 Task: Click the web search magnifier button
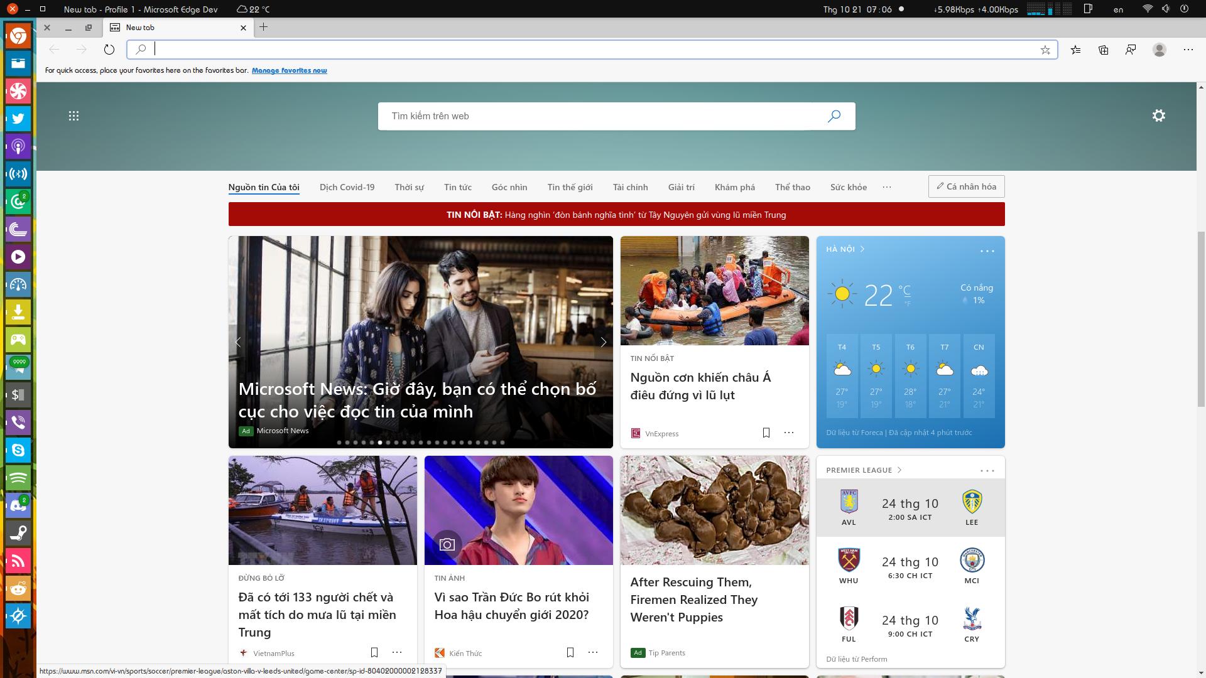[x=834, y=116]
